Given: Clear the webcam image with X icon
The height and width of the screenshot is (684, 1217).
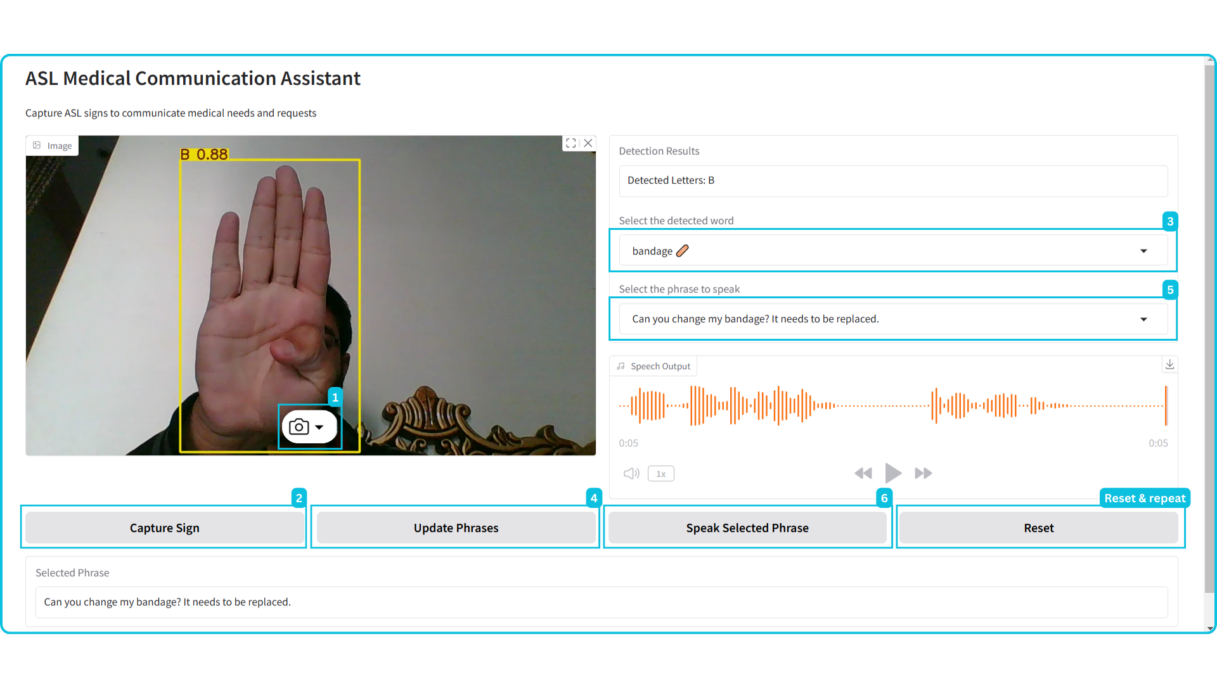Looking at the screenshot, I should (x=588, y=143).
